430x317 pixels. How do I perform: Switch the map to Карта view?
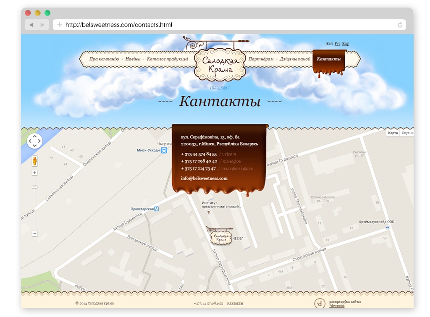click(393, 133)
